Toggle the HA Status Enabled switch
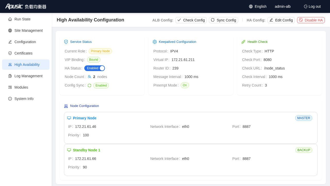Screen dimensions: 330x186 [x=95, y=68]
